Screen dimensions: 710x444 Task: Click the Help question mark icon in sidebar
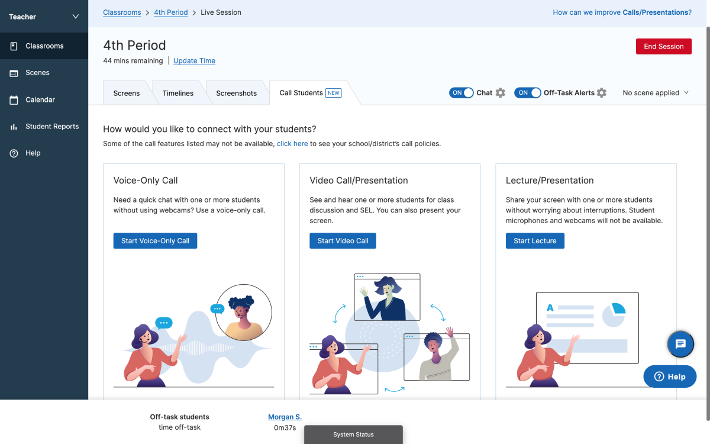14,153
